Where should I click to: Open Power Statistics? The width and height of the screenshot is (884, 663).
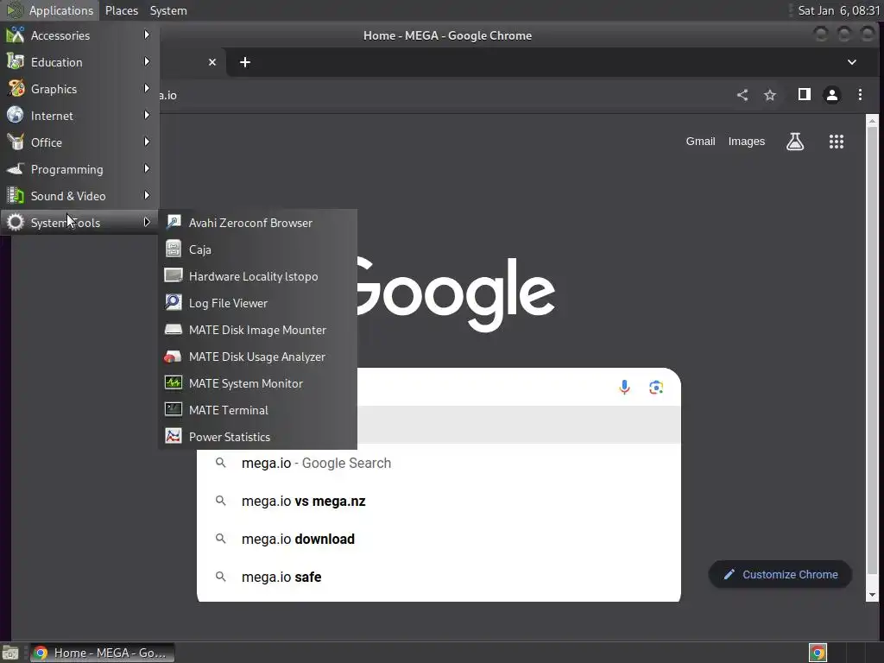[x=257, y=437]
